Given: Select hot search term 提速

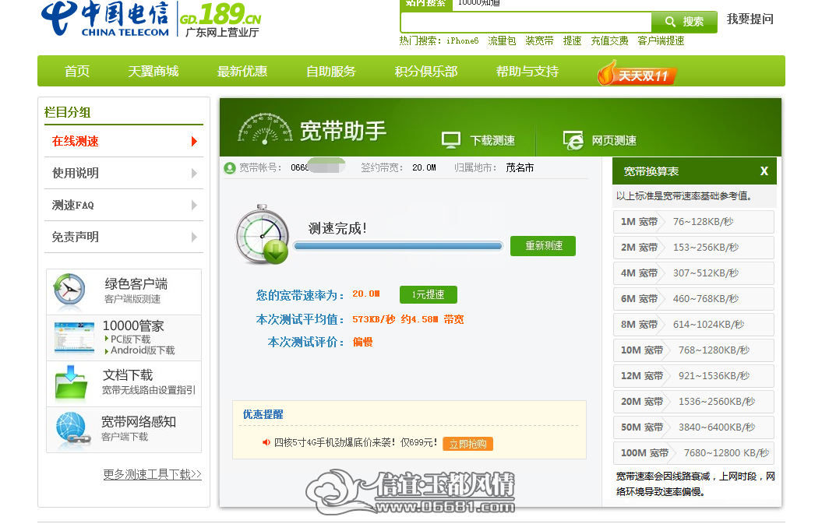Looking at the screenshot, I should point(572,40).
